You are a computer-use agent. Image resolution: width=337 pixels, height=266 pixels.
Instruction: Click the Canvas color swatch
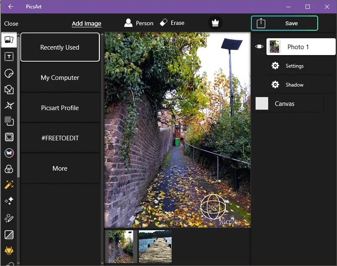pos(262,103)
